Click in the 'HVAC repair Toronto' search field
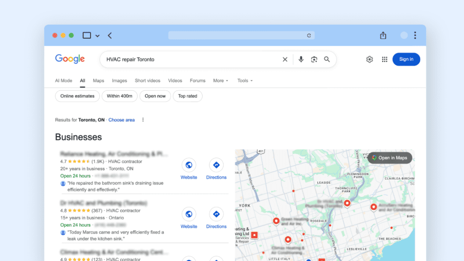 click(x=190, y=59)
